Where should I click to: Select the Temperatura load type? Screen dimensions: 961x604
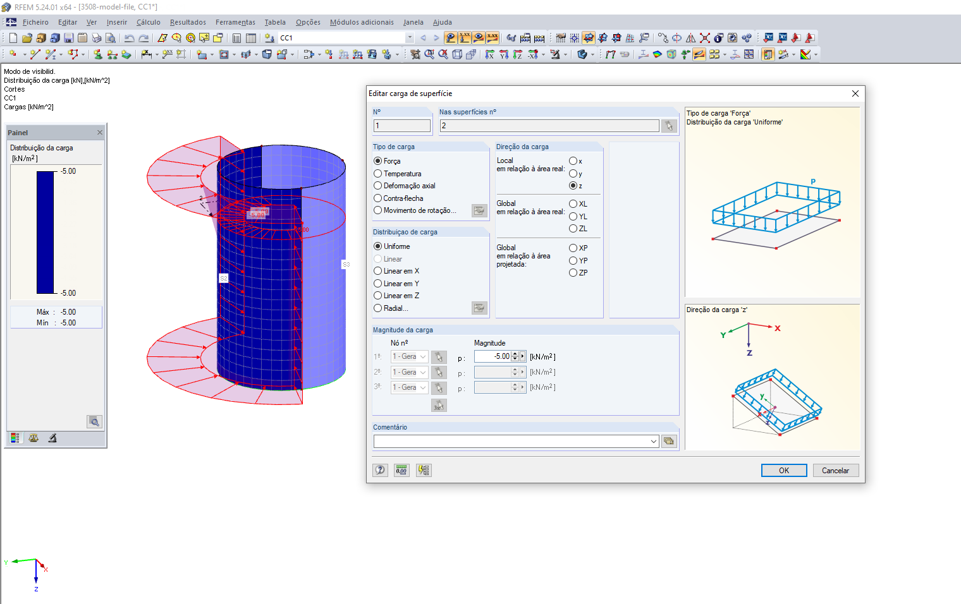(398, 174)
